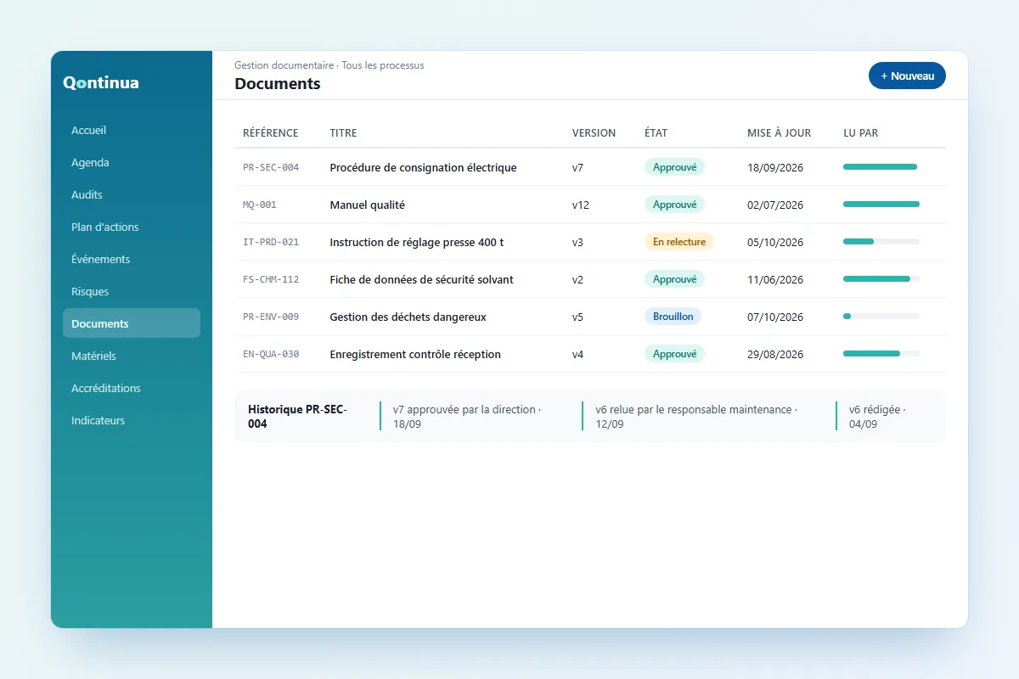Click the TITRE column header

(343, 133)
